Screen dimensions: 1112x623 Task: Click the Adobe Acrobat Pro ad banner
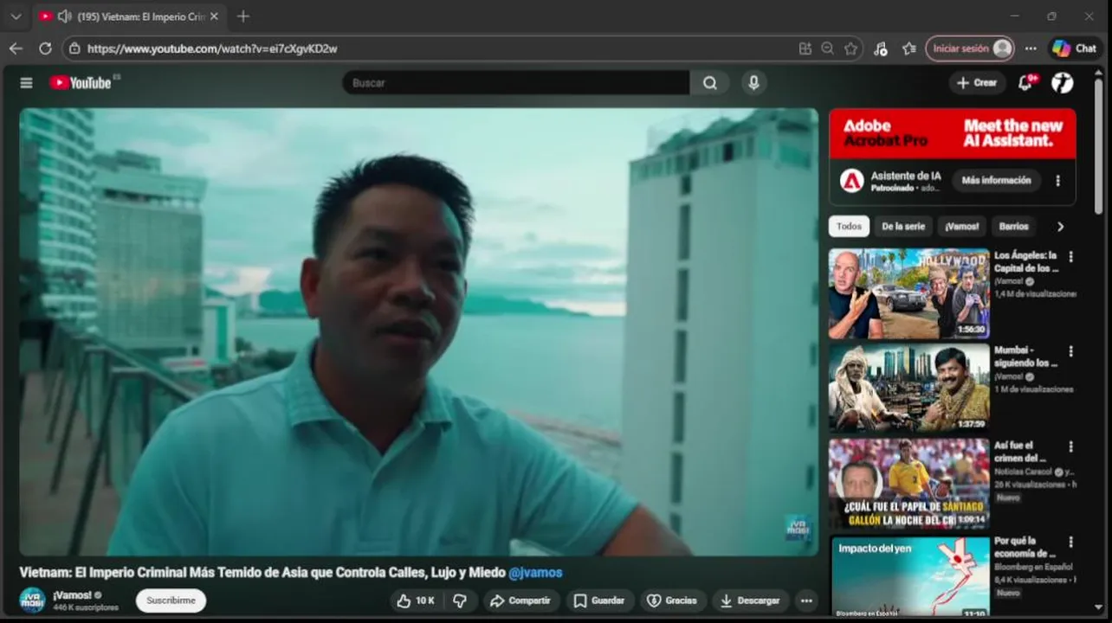pyautogui.click(x=952, y=134)
